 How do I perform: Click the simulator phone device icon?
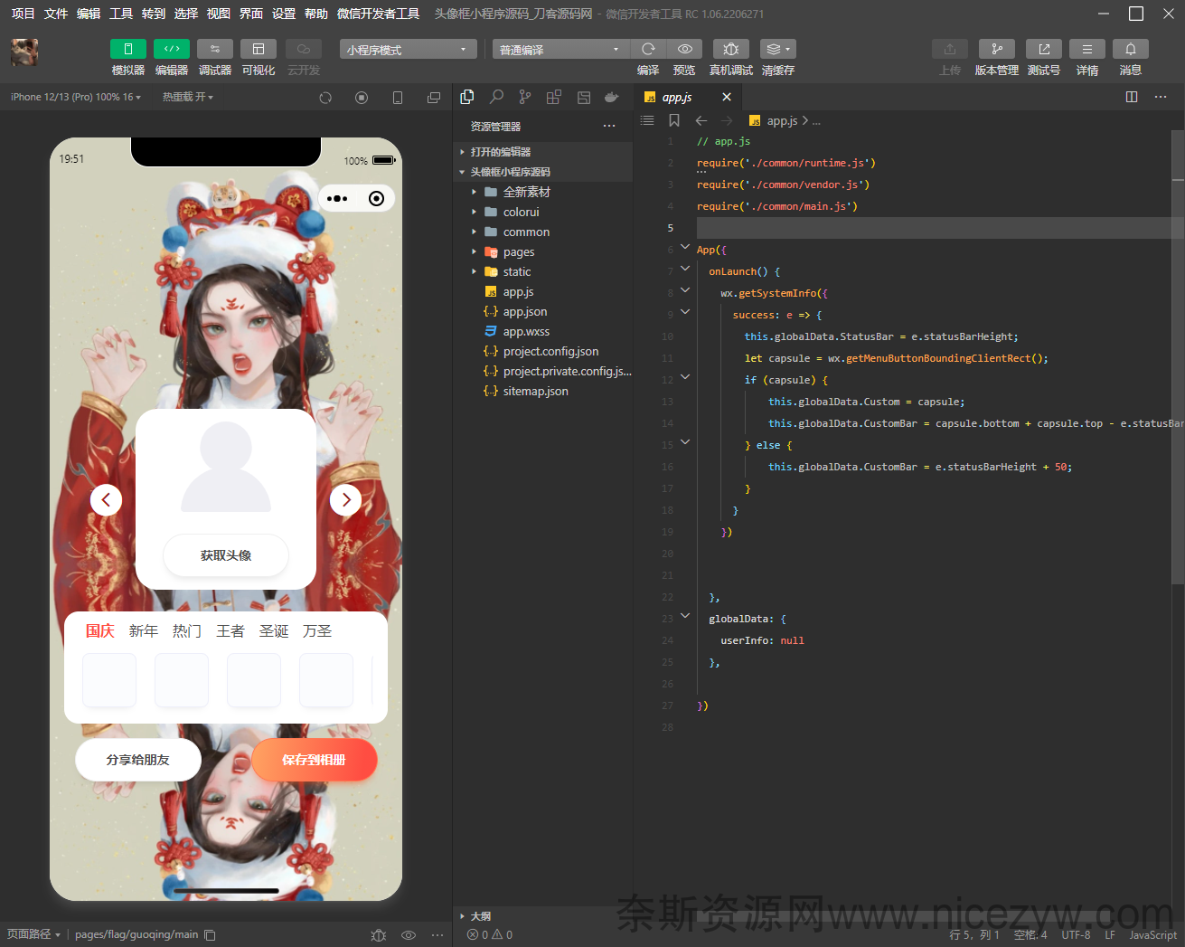398,98
